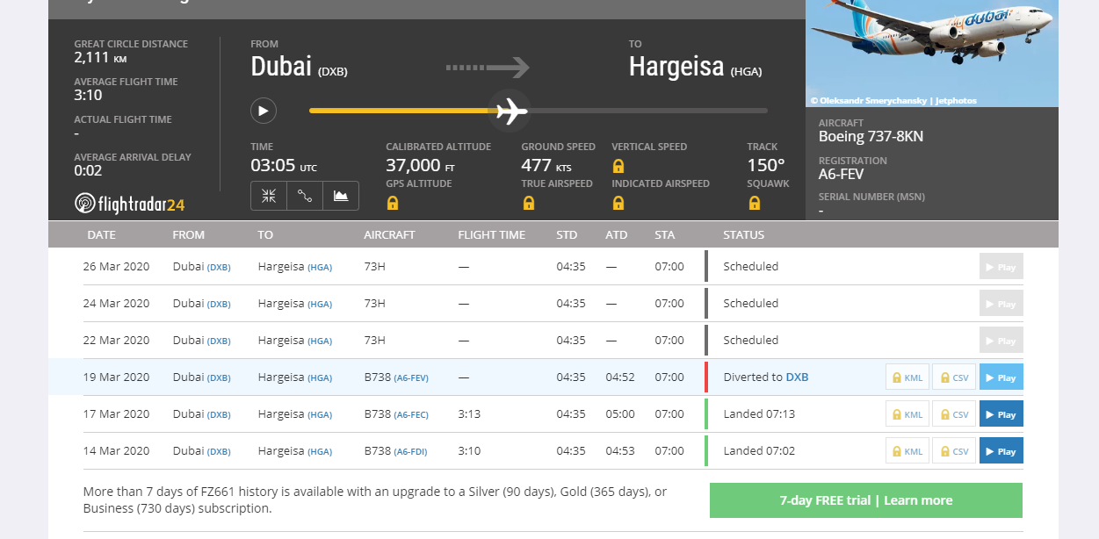1099x539 pixels.
Task: Click DXB link in 14 Mar row
Action: click(x=219, y=452)
